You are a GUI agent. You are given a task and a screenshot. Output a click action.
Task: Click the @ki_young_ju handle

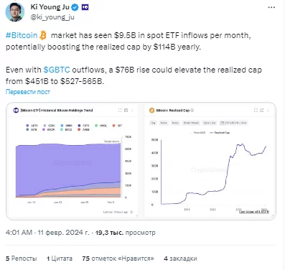coord(52,17)
